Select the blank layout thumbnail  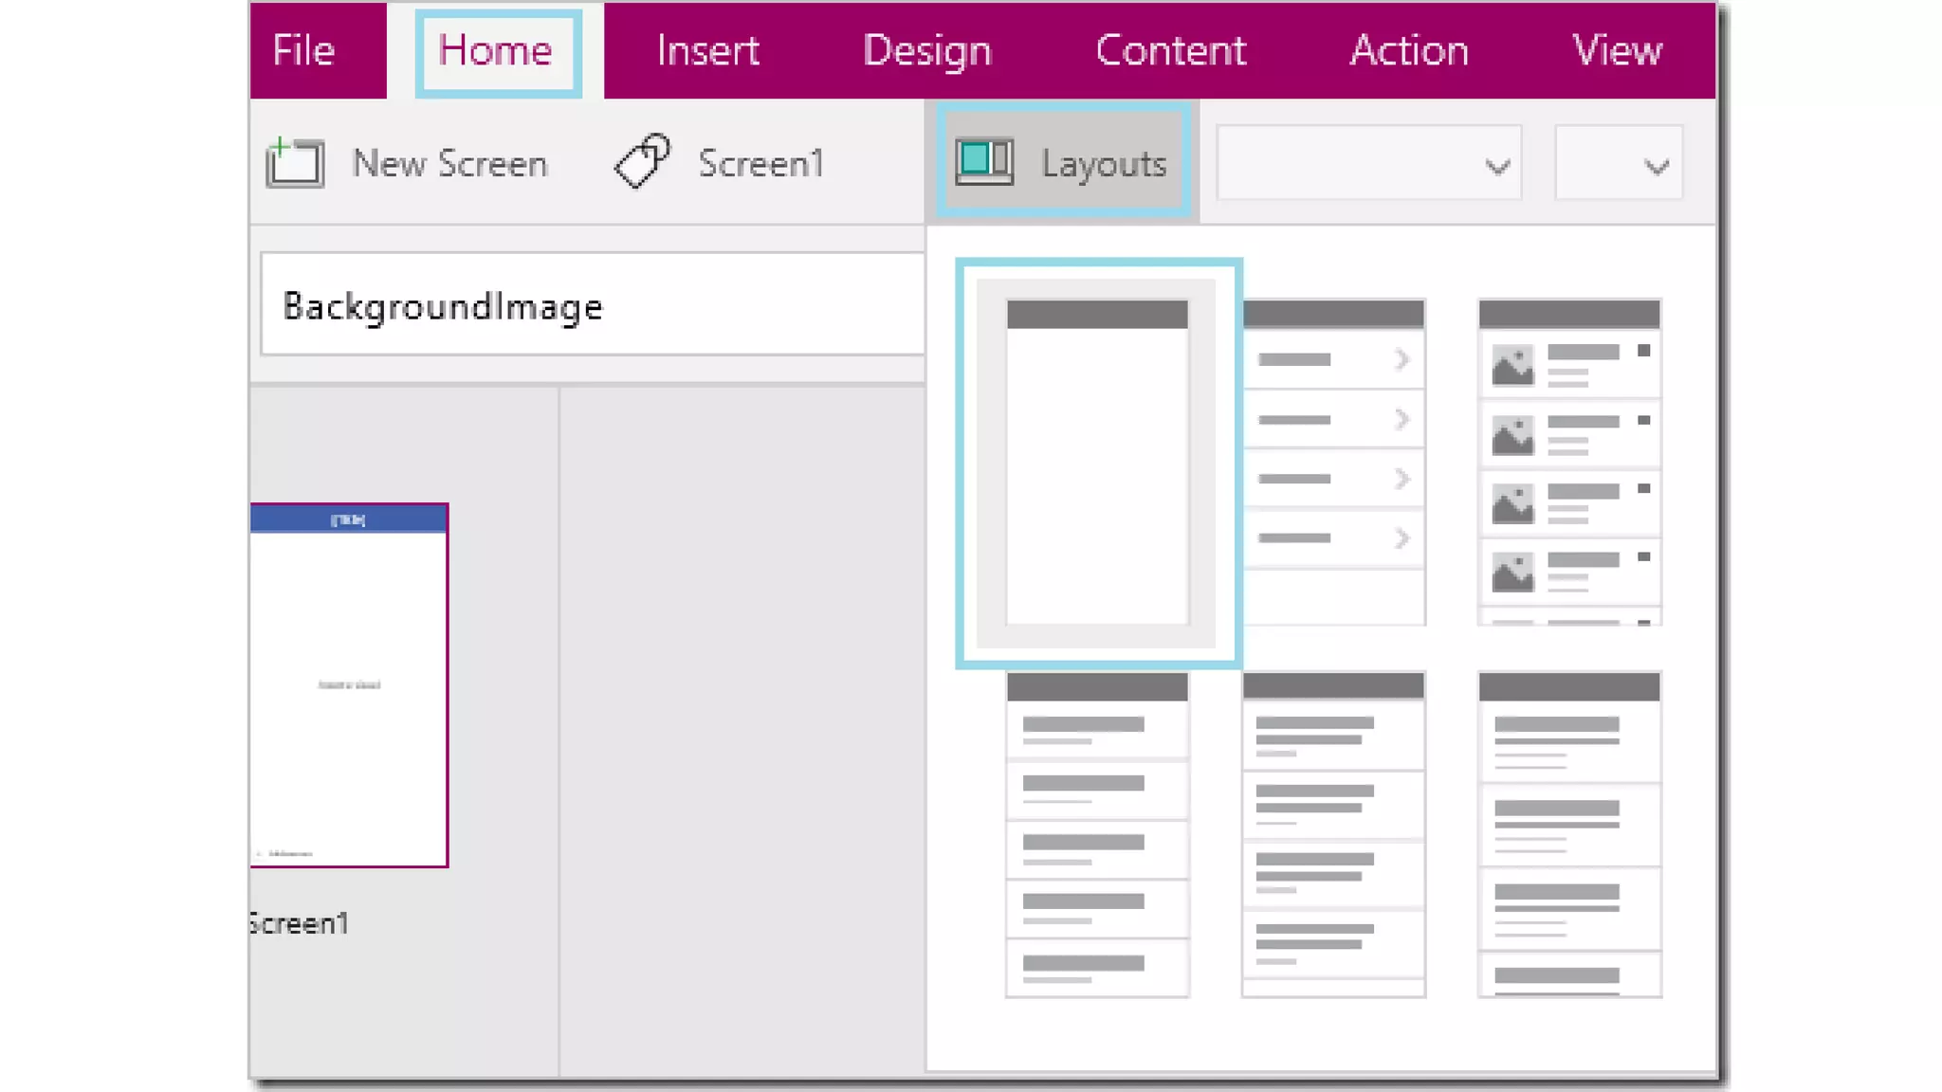click(1097, 463)
